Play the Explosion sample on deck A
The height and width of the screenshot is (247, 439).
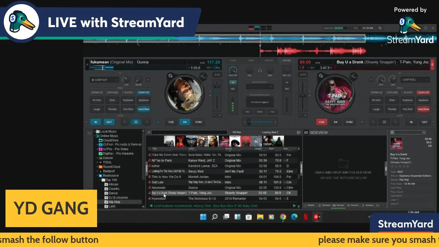click(128, 100)
